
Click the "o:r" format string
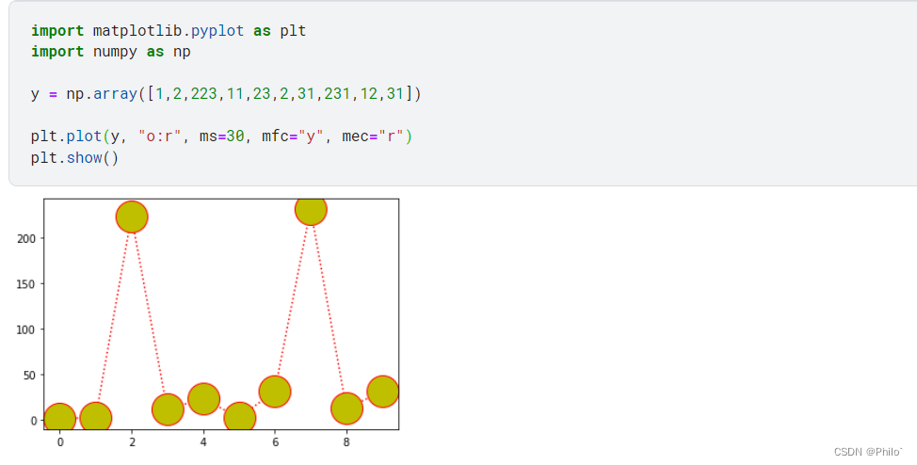point(160,136)
